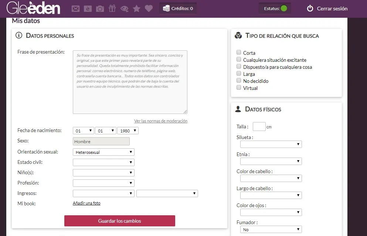The width and height of the screenshot is (367, 236).
Task: Click the Talla height input field
Action: (259, 127)
